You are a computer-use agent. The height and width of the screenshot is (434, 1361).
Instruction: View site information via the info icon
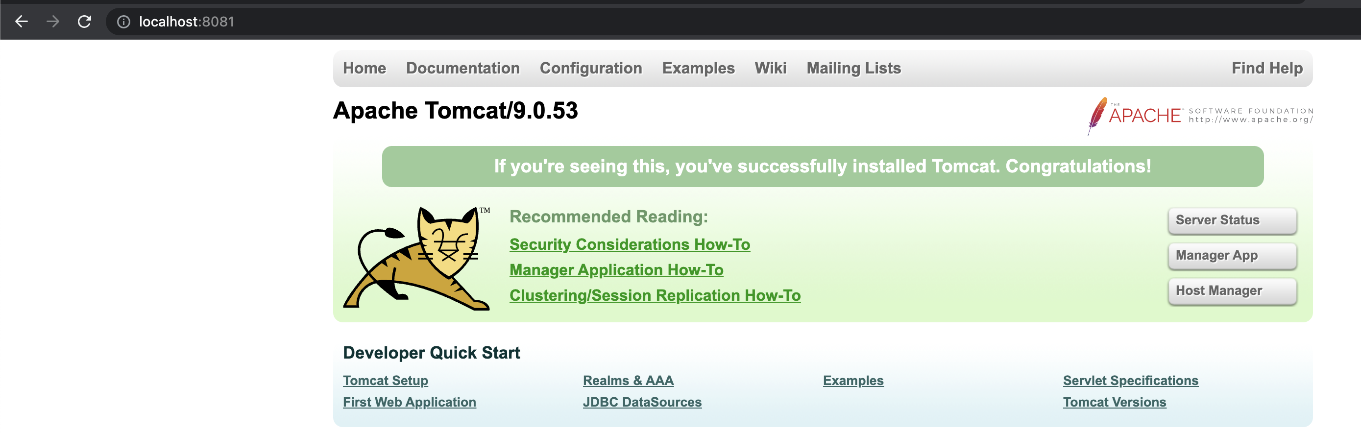point(123,22)
